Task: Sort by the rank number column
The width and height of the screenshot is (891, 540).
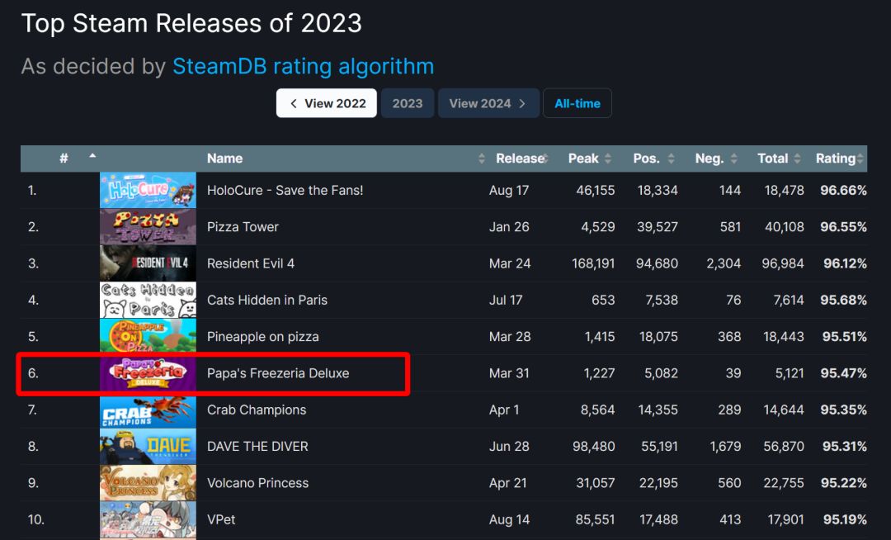Action: [x=64, y=159]
